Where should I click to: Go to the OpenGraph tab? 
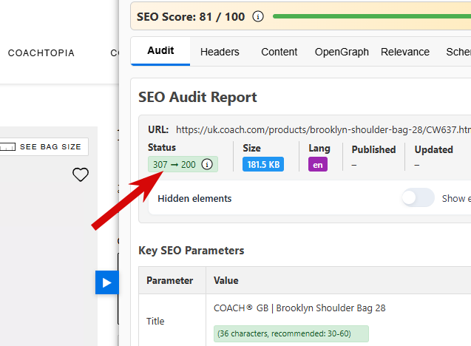[342, 52]
